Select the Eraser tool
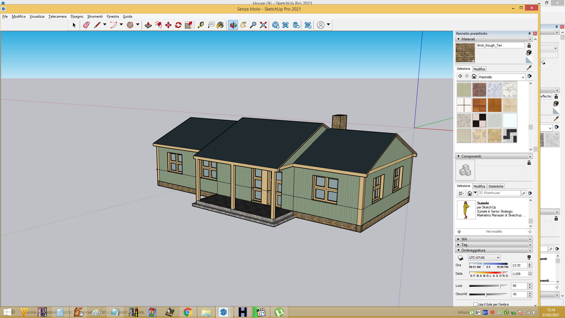 (x=86, y=25)
